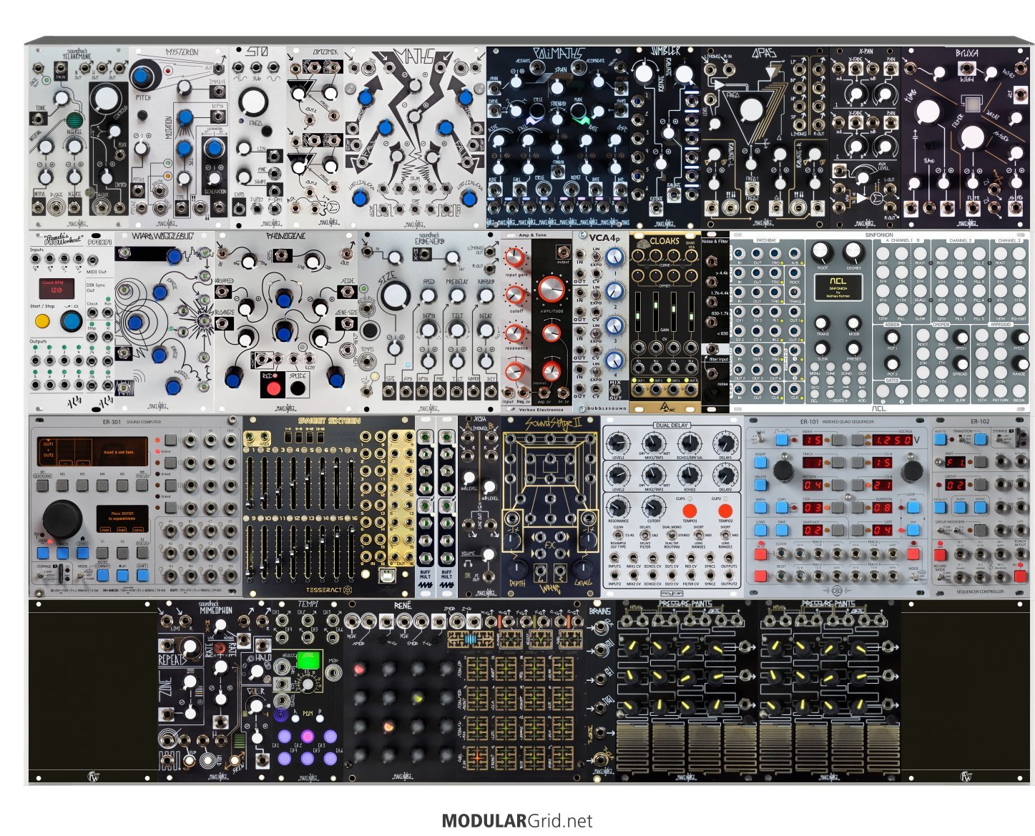Click the RESONANCE knob on Dual Delay
The width and height of the screenshot is (1035, 836).
[618, 508]
